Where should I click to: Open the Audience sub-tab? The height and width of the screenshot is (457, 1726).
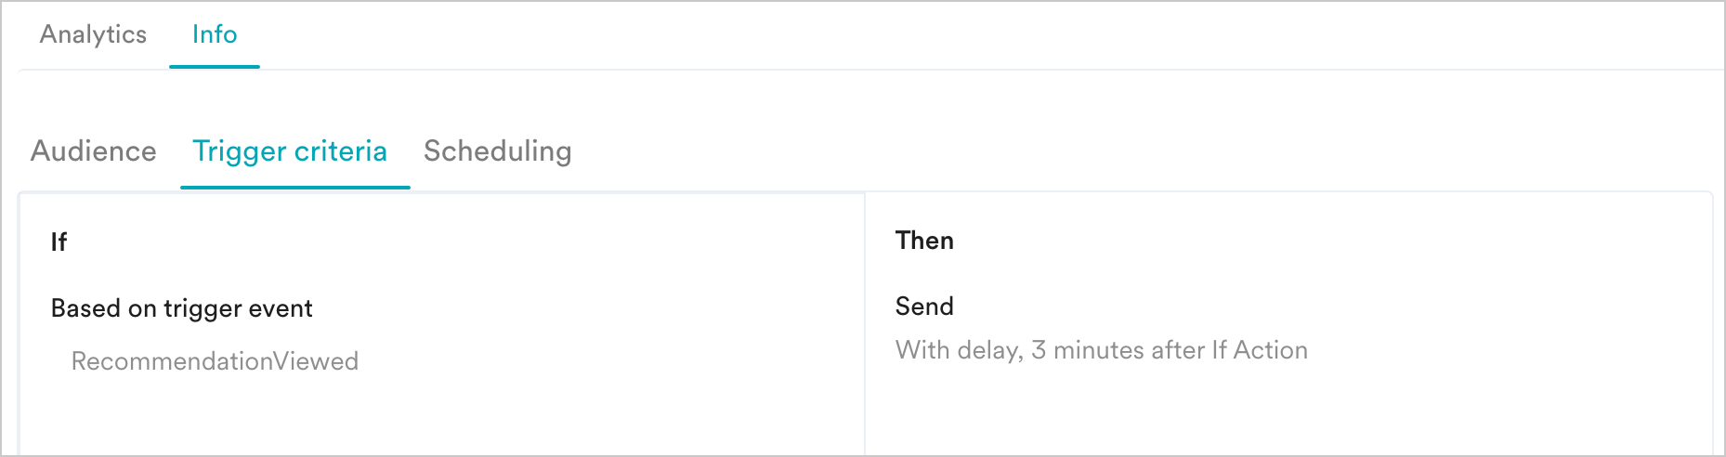tap(93, 150)
